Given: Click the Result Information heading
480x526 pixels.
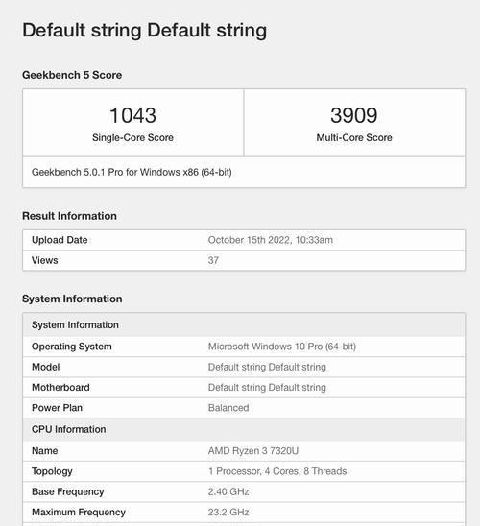Looking at the screenshot, I should point(69,216).
